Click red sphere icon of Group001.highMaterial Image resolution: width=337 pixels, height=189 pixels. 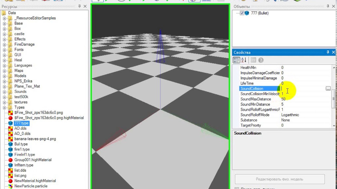coord(11,160)
